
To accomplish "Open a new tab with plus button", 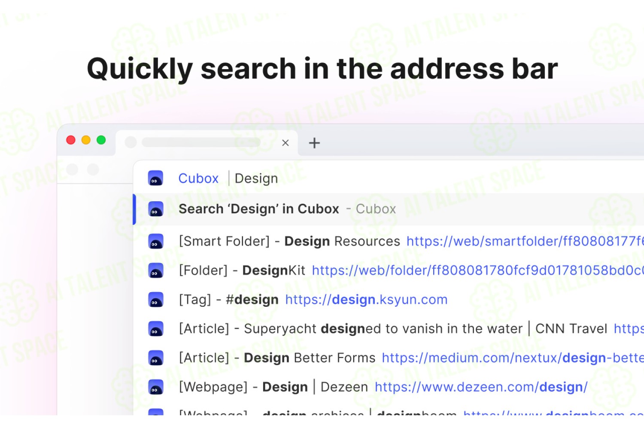I will coord(314,143).
